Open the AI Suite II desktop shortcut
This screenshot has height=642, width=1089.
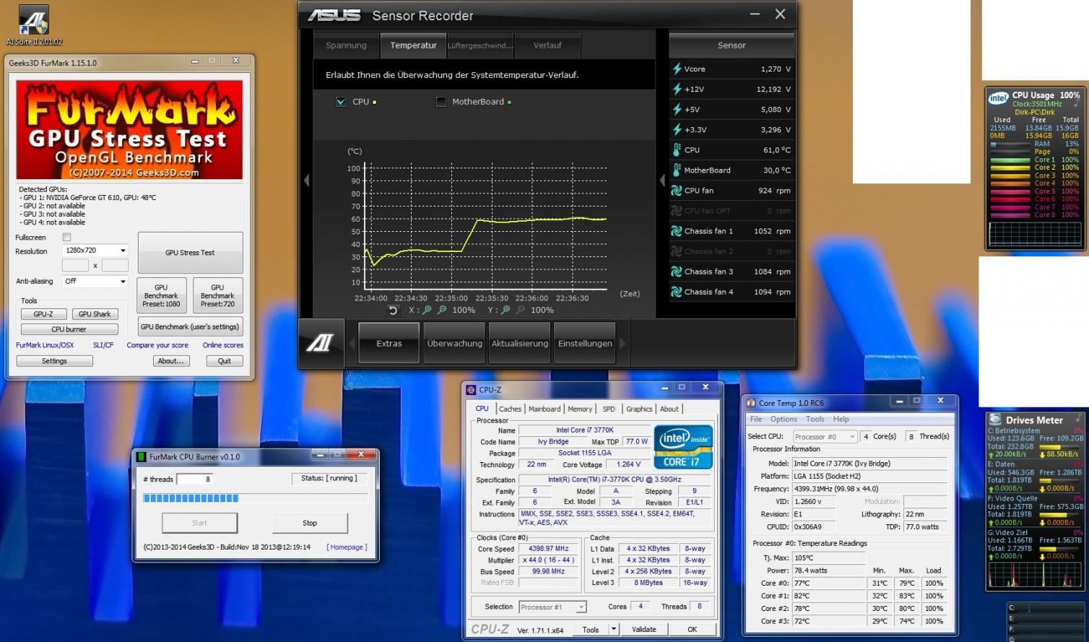pyautogui.click(x=33, y=25)
